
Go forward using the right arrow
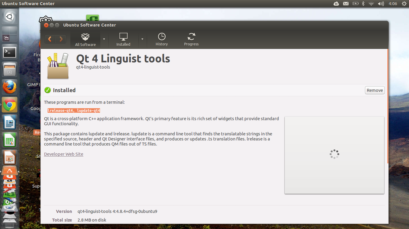click(61, 39)
